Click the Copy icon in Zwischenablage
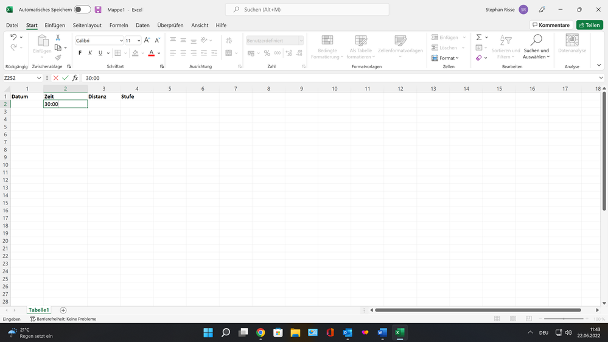The width and height of the screenshot is (608, 342). pyautogui.click(x=58, y=47)
